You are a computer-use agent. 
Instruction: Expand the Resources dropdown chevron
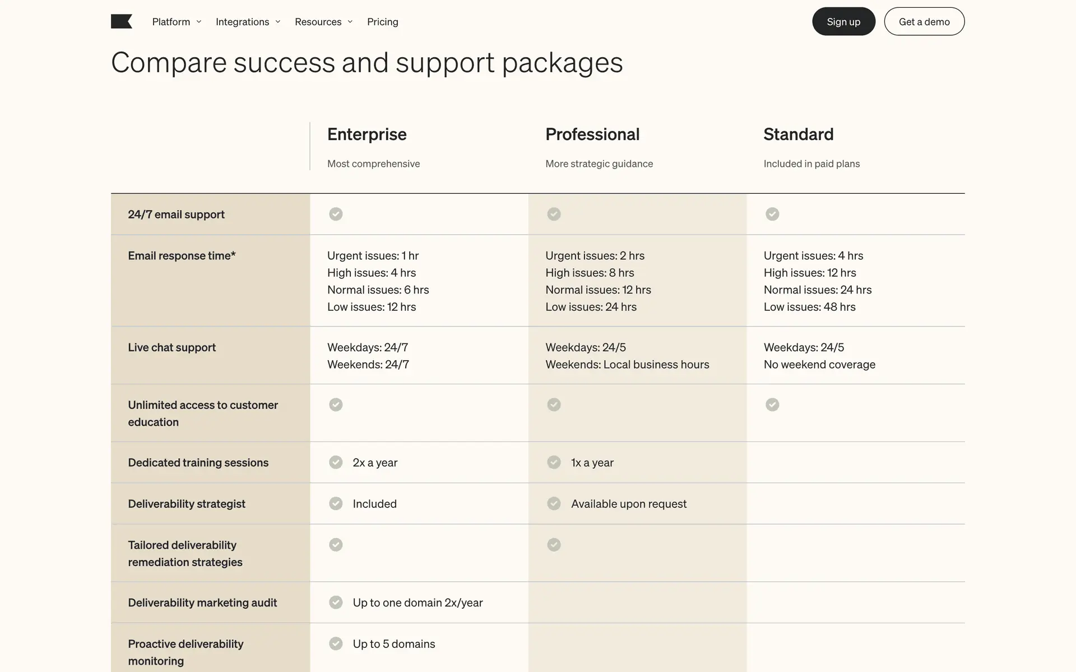[x=350, y=22]
